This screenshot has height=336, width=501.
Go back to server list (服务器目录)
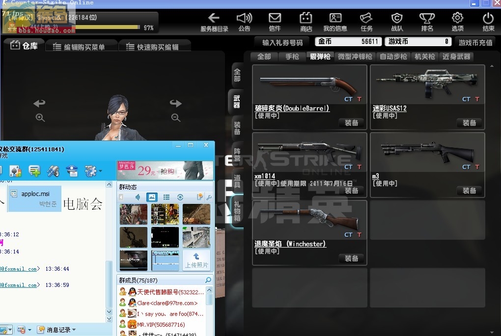[x=214, y=22]
